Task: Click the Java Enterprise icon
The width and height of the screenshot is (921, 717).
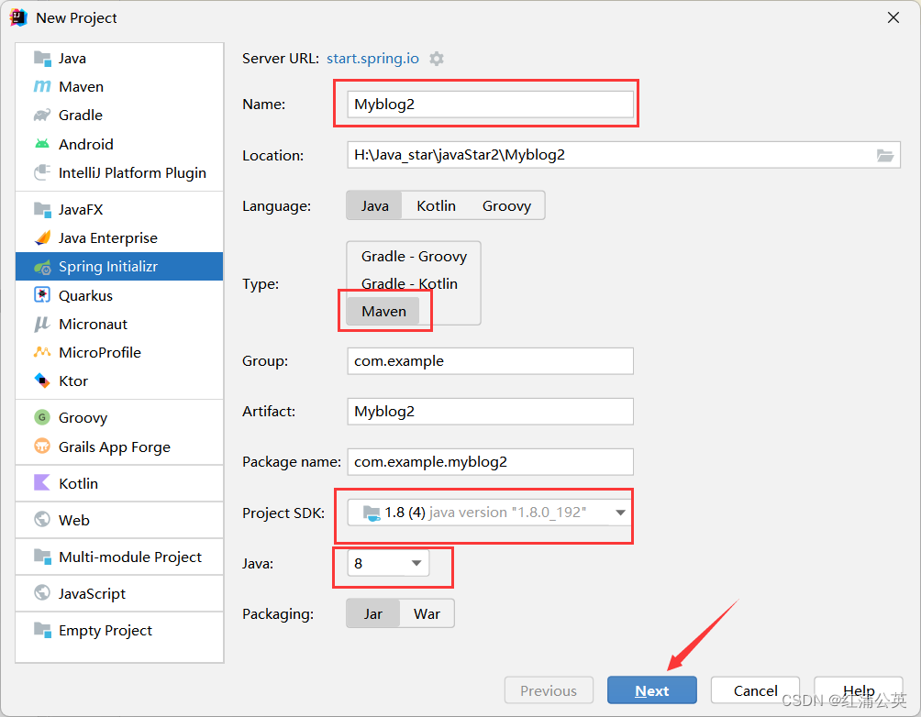Action: [42, 237]
